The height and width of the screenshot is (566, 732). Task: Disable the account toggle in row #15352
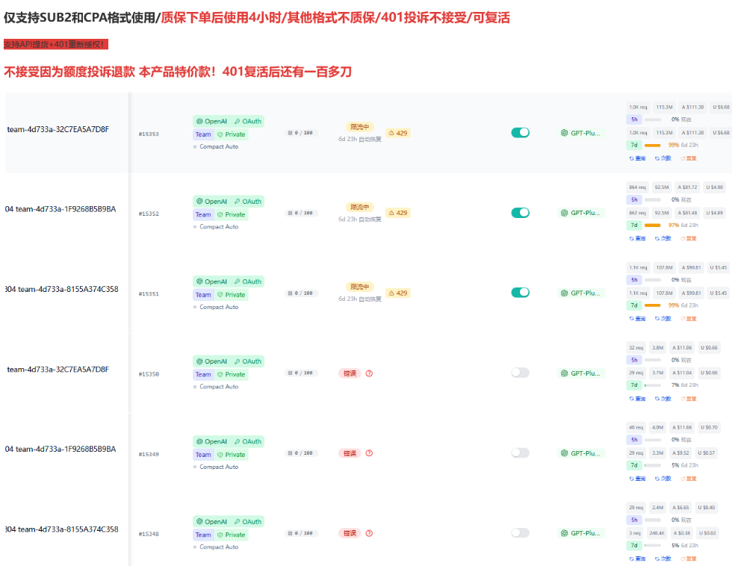coord(520,213)
